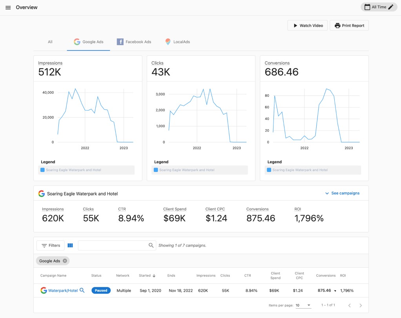Expand the 875.46 conversions dropdown arrow

(335, 291)
